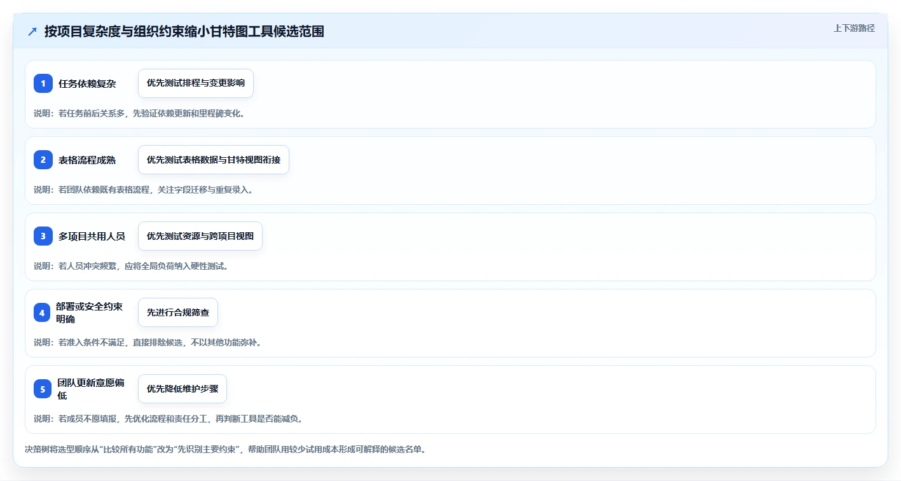Click the step number 1 badge
The height and width of the screenshot is (481, 901).
(43, 83)
